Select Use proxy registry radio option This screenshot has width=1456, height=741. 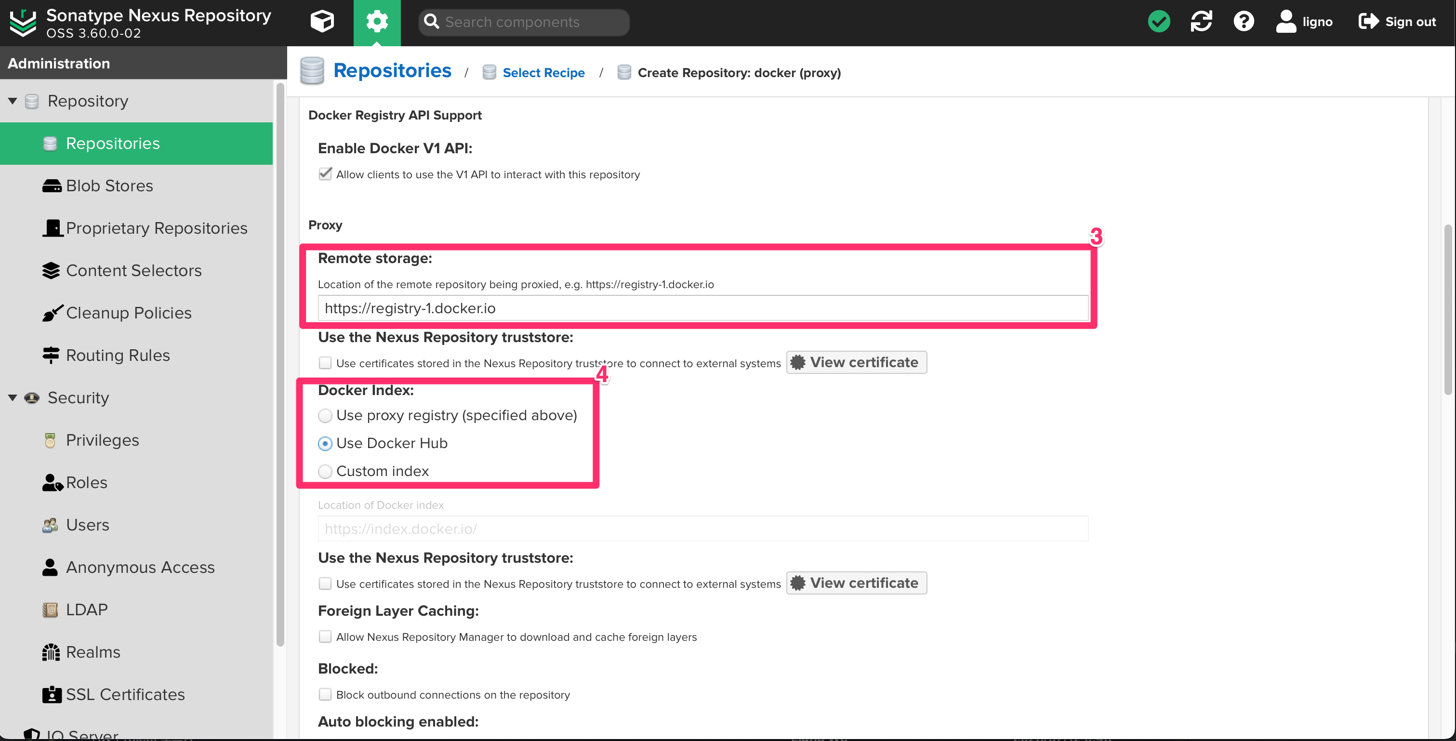click(x=325, y=415)
